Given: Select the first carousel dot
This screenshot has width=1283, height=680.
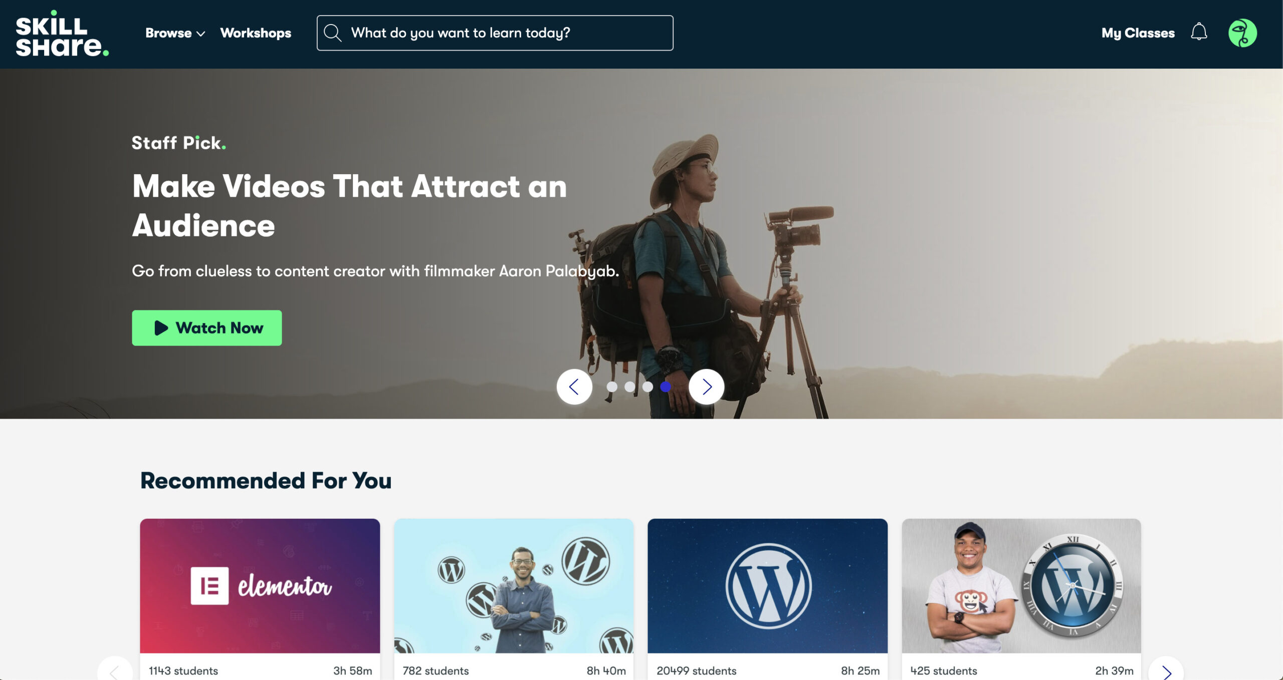Looking at the screenshot, I should coord(612,387).
